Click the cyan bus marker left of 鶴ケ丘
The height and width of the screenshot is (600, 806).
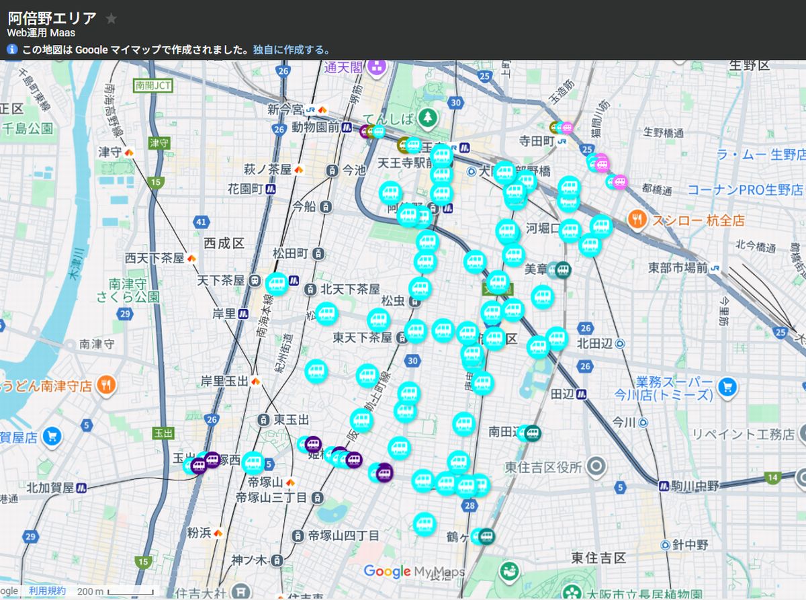tap(424, 524)
